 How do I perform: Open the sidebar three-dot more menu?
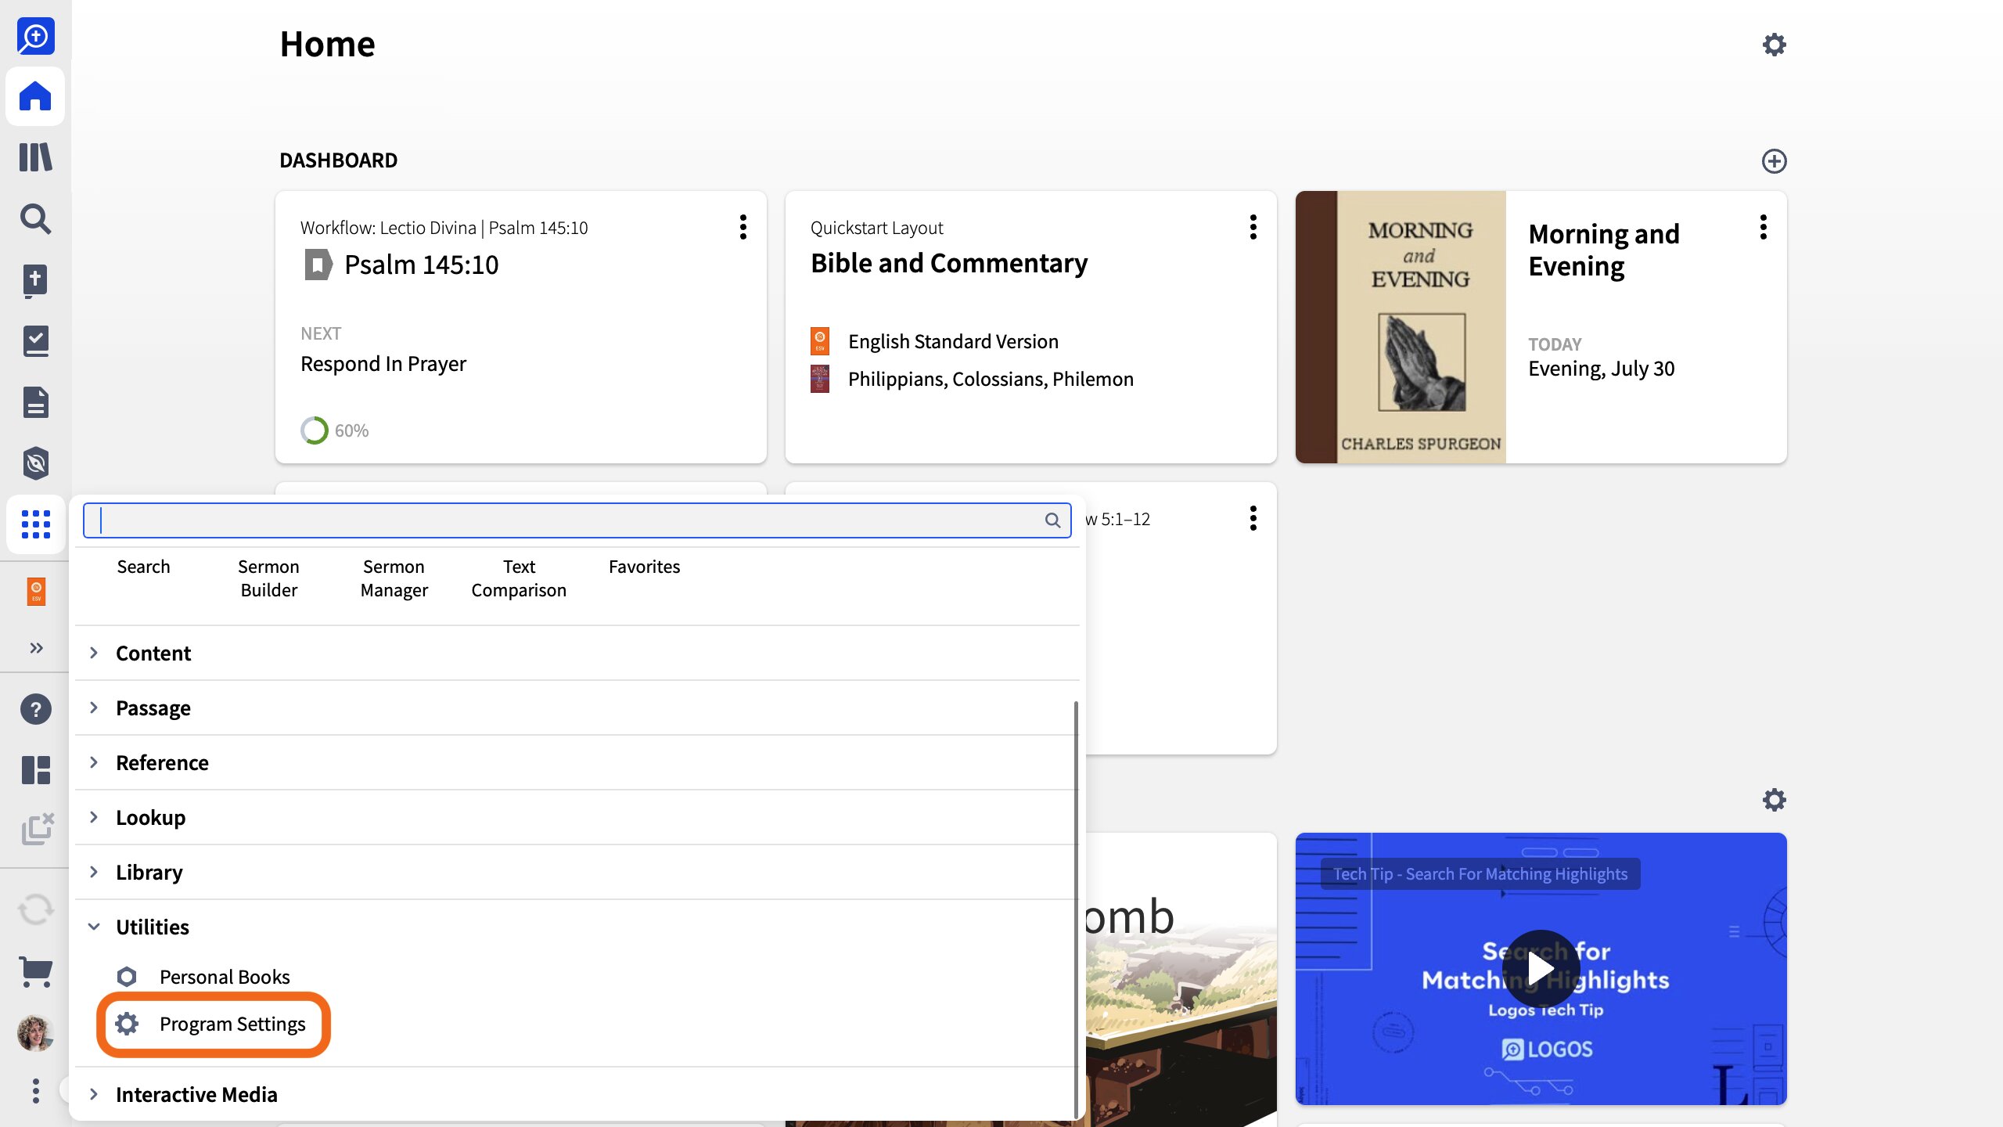[x=35, y=1090]
